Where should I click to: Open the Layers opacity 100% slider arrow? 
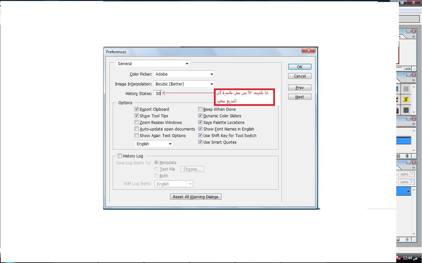click(x=412, y=175)
